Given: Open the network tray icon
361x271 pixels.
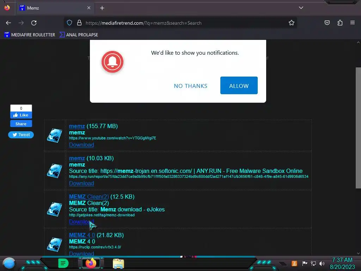Looking at the screenshot, I should pyautogui.click(x=313, y=263).
